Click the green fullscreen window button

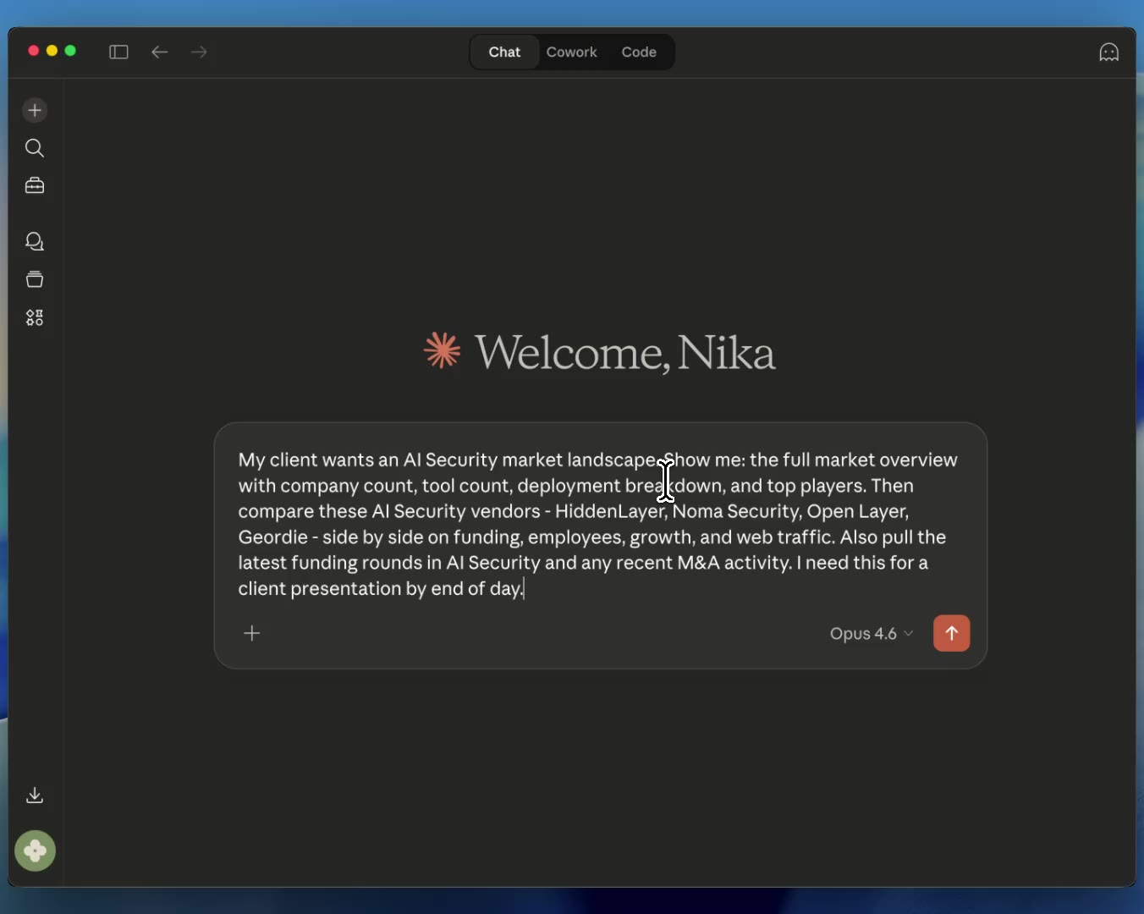pos(70,51)
